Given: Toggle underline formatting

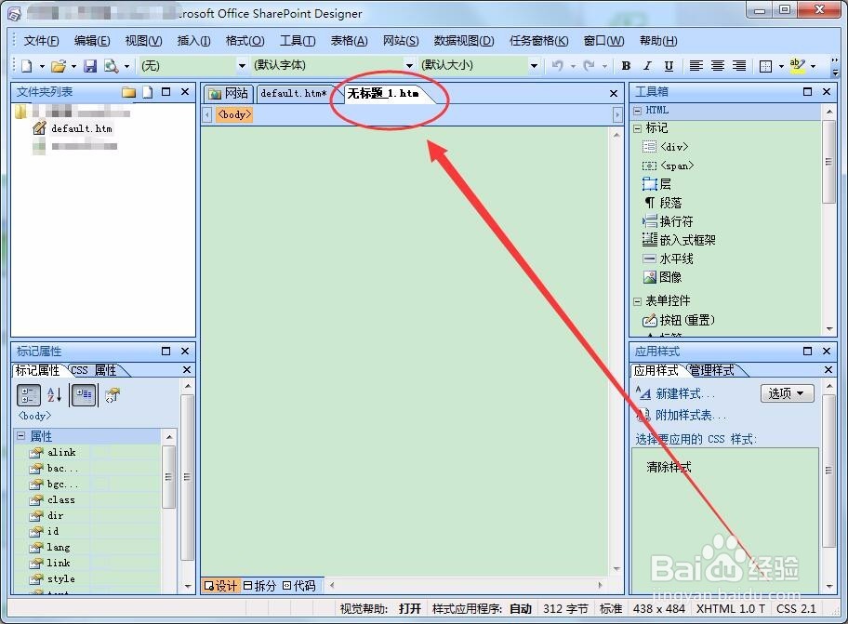Looking at the screenshot, I should (669, 66).
